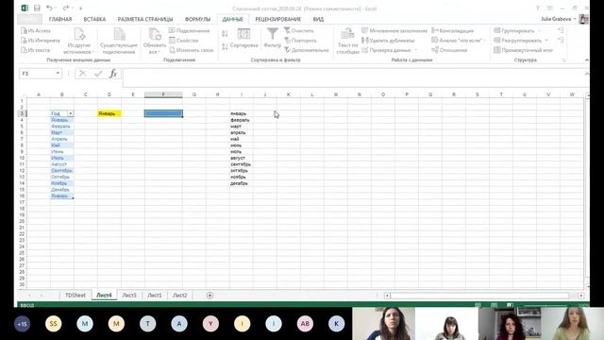The width and height of the screenshot is (604, 340).
Task: Open the Год filter dropdown arrow
Action: tap(70, 113)
